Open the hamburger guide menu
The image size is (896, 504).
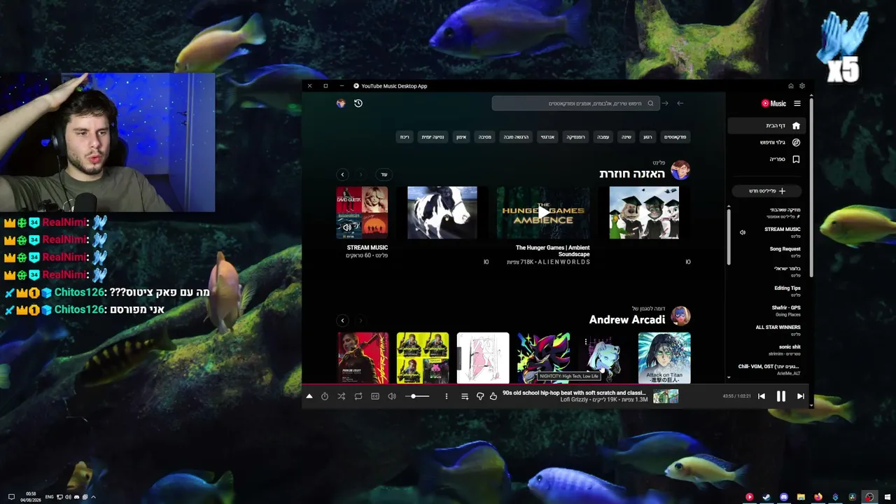[797, 104]
